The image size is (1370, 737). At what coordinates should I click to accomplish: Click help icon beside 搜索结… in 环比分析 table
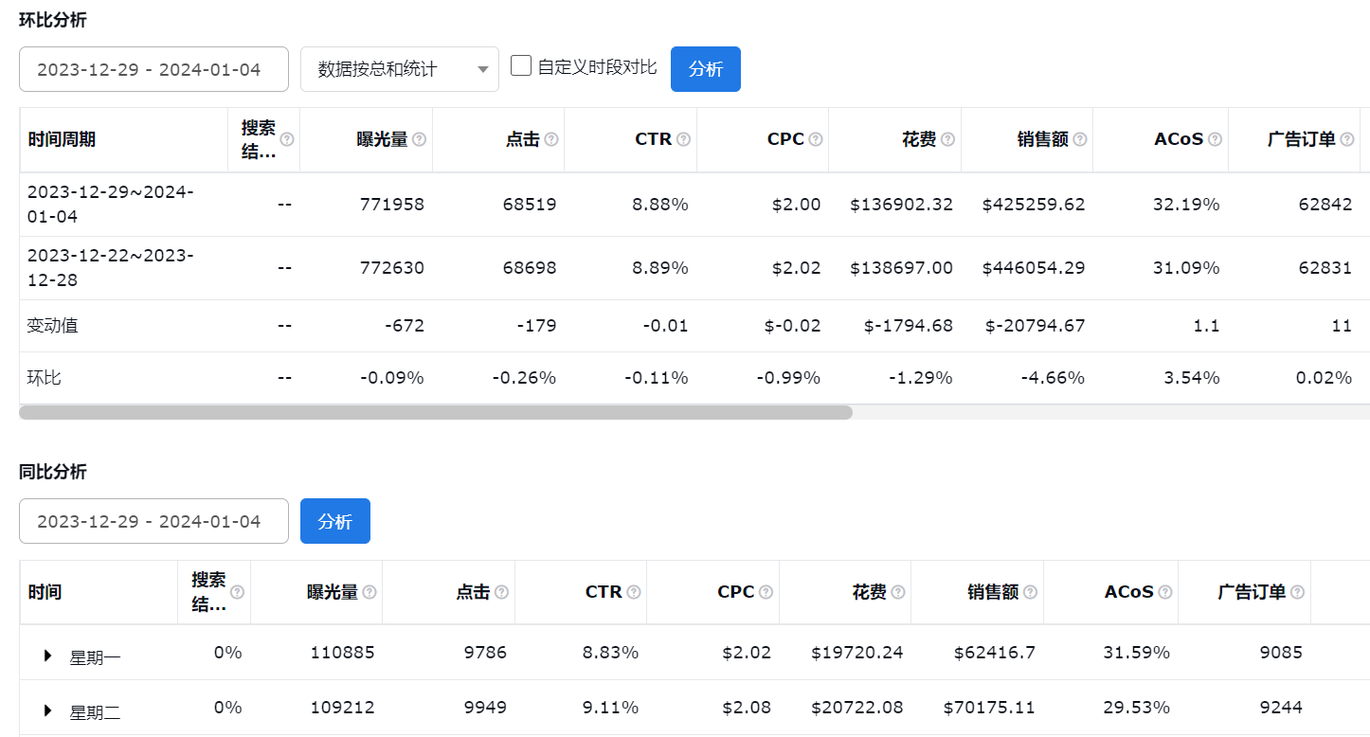point(287,139)
